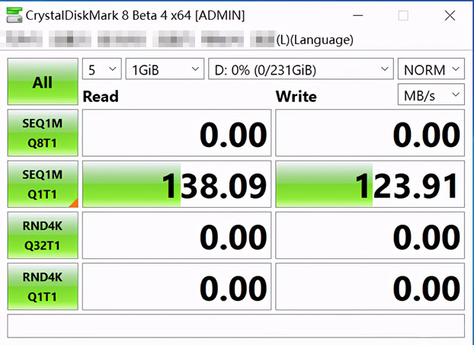This screenshot has height=345, width=474.
Task: Click the Write column header
Action: click(x=296, y=97)
